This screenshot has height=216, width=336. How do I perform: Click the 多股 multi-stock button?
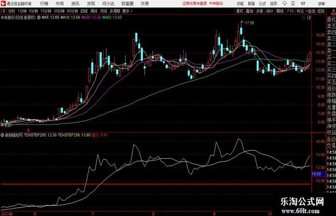point(260,11)
